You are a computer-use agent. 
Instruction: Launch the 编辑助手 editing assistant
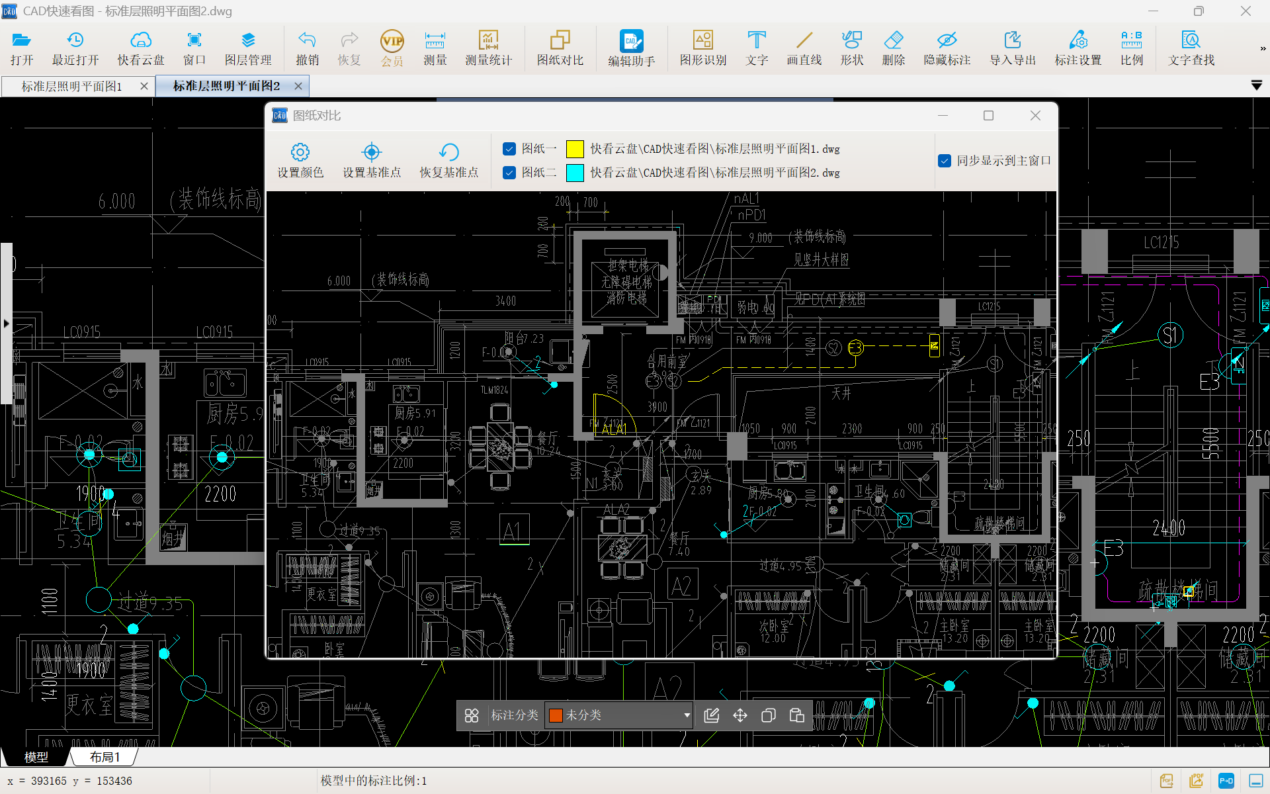pyautogui.click(x=631, y=48)
